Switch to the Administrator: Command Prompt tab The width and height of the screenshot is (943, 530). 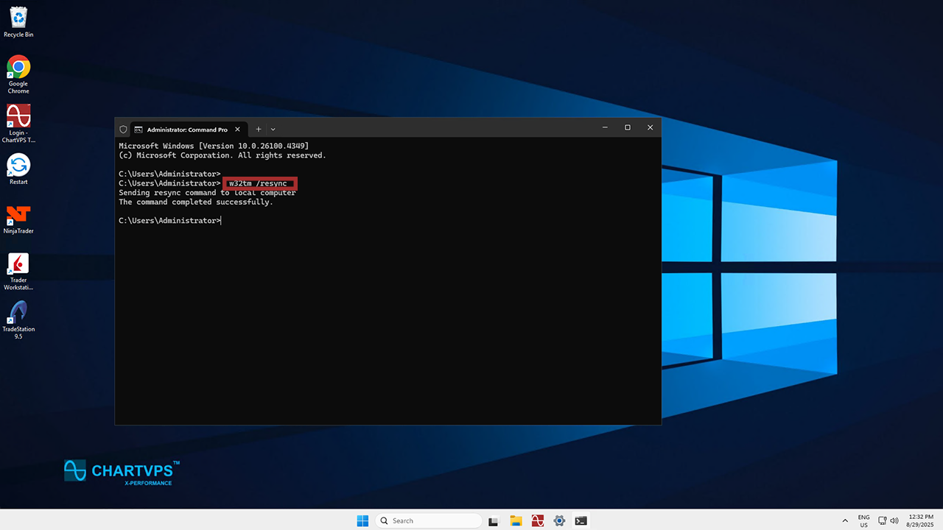[x=186, y=129]
